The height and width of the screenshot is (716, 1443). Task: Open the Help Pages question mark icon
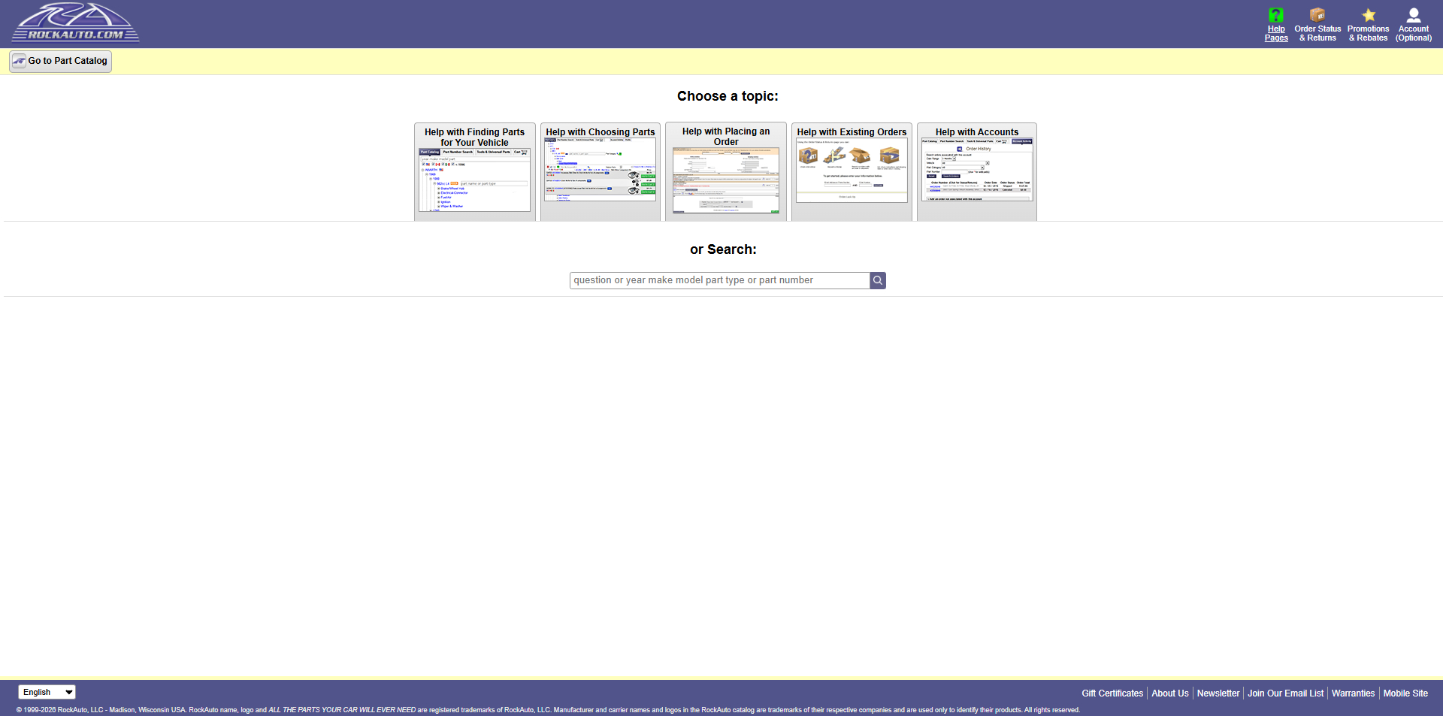pos(1275,15)
